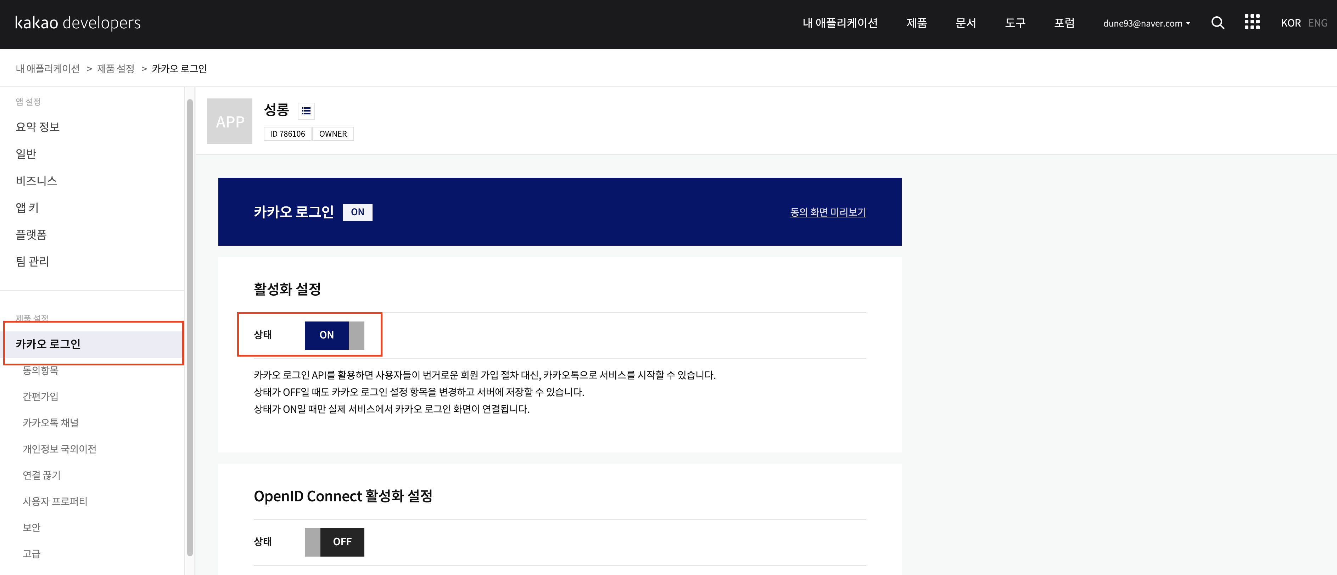Screen dimensions: 1337x575
Task: Open 앱 키 in the sidebar
Action: point(27,208)
